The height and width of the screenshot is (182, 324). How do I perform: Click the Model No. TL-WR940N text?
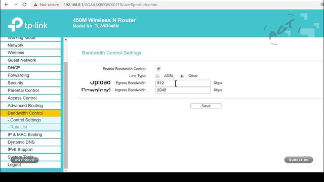point(96,26)
